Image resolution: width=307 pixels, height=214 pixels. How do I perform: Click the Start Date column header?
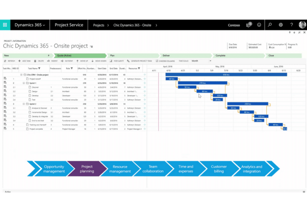(x=102, y=68)
